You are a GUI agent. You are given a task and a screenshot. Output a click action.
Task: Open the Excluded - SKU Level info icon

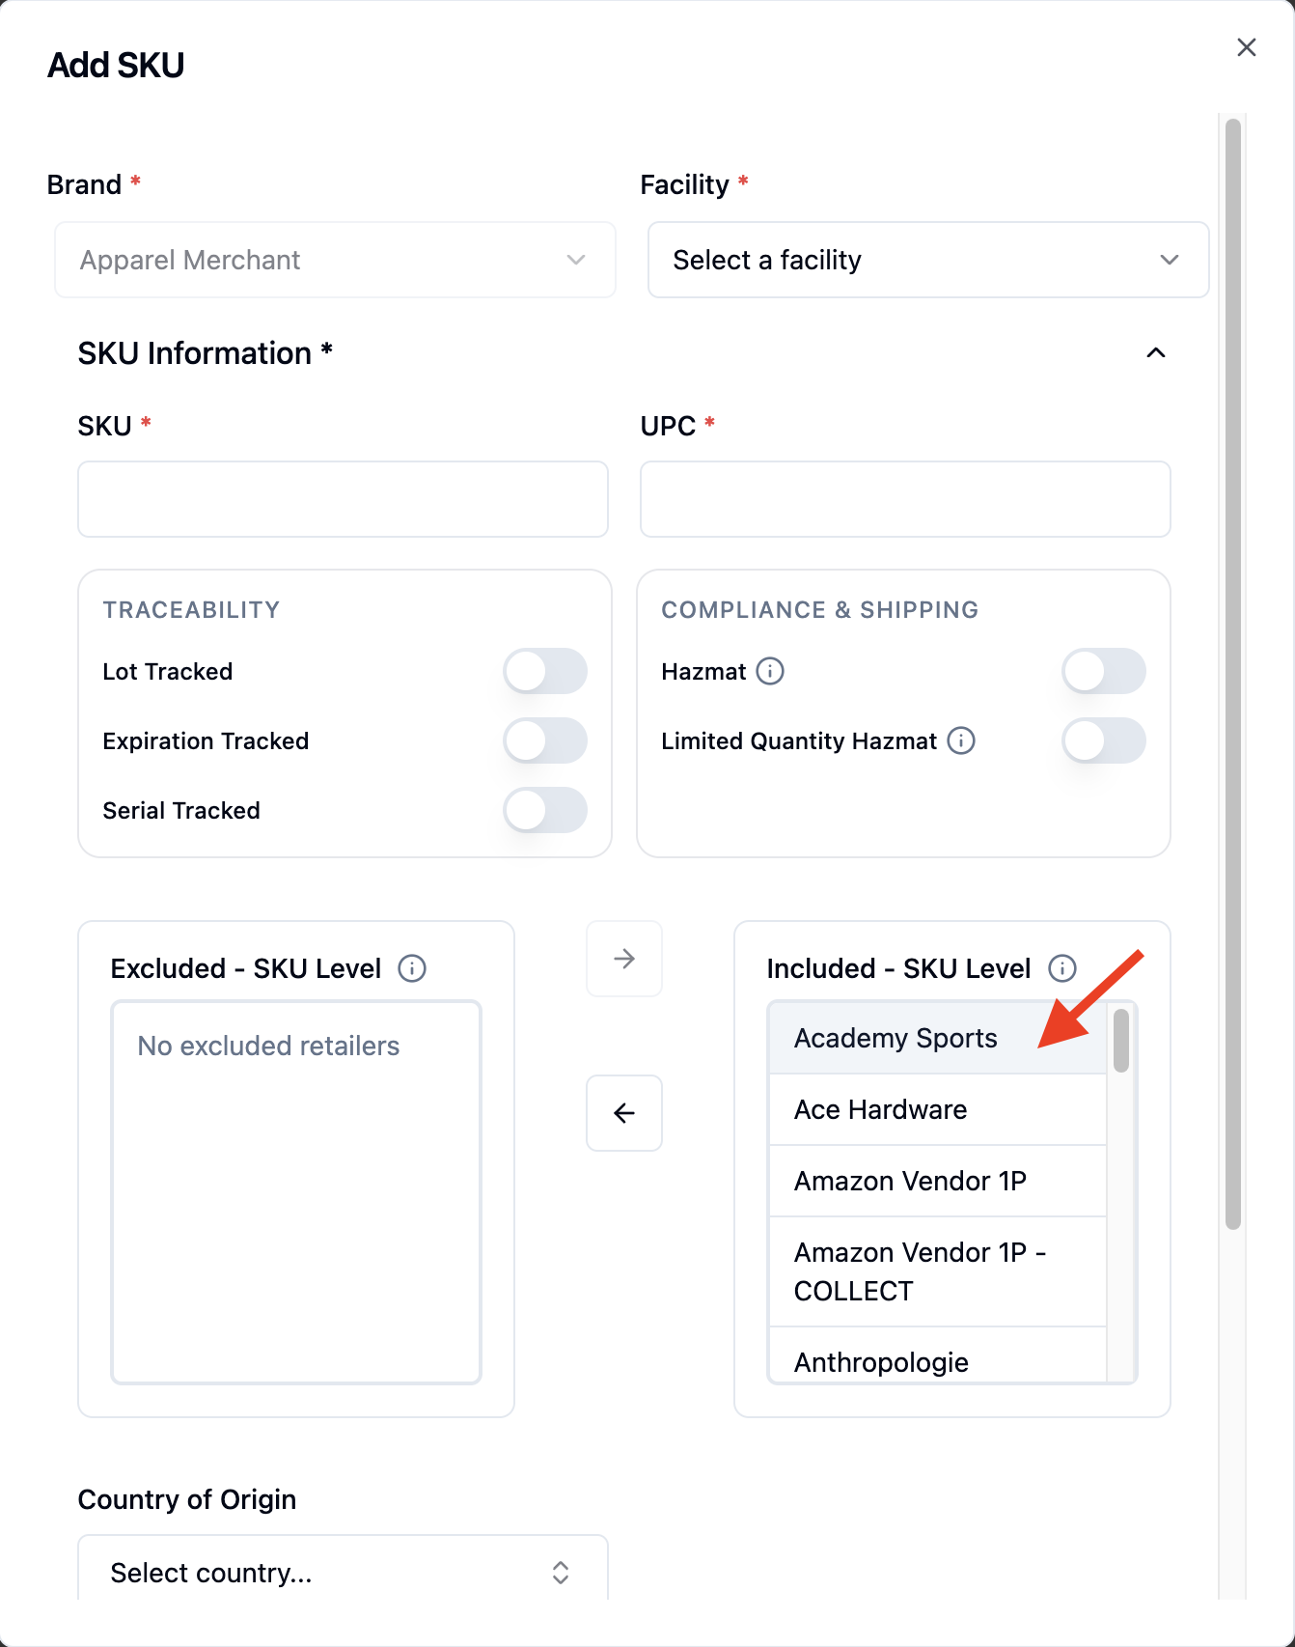coord(412,968)
